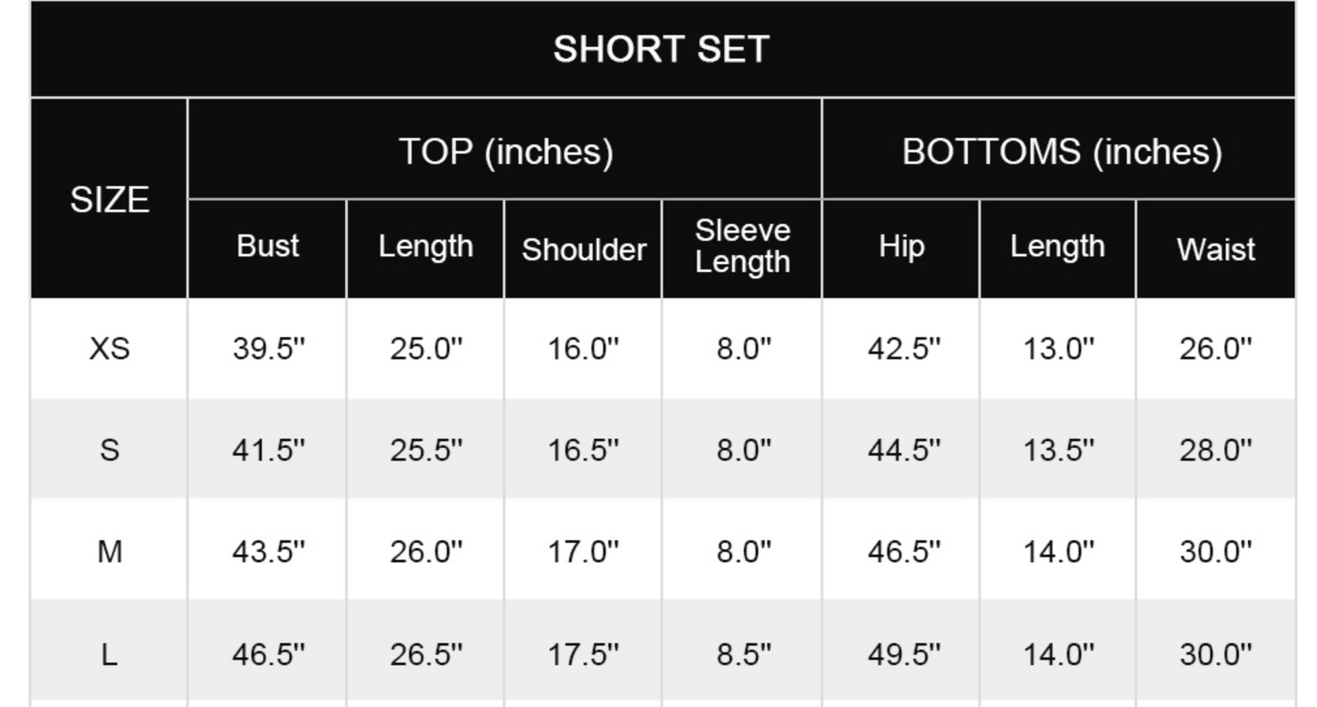The image size is (1317, 707).
Task: Click the XS bust value 39.5"
Action: [x=268, y=349]
